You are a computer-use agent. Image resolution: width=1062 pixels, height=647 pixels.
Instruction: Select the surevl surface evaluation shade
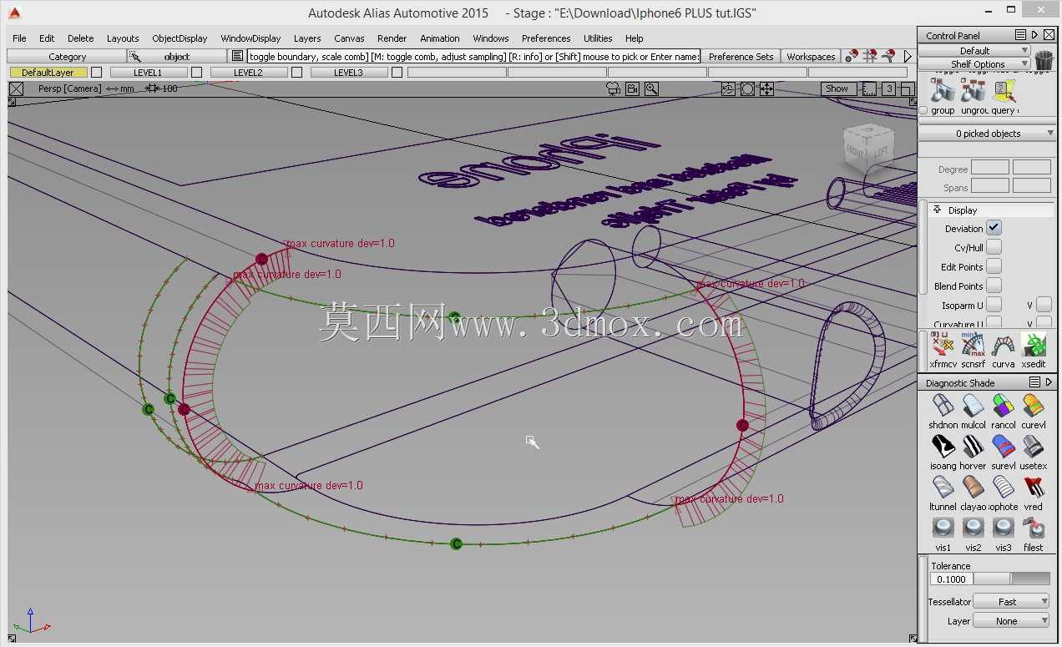(1004, 447)
